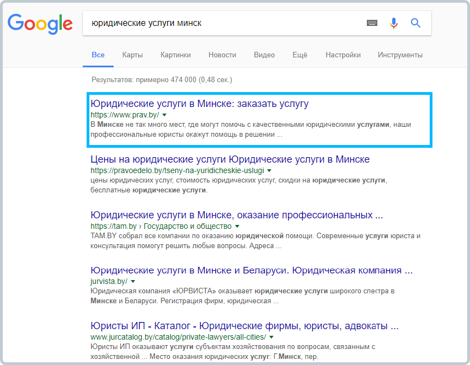Click the Результатов: примерно 474 000 text
The image size is (470, 365).
pyautogui.click(x=162, y=80)
